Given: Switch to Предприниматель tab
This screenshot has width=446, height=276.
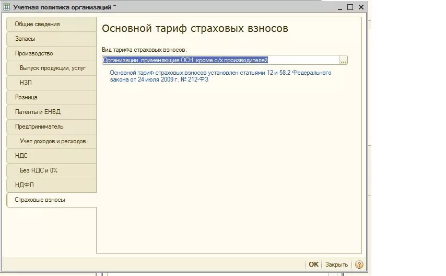Looking at the screenshot, I should pos(52,126).
